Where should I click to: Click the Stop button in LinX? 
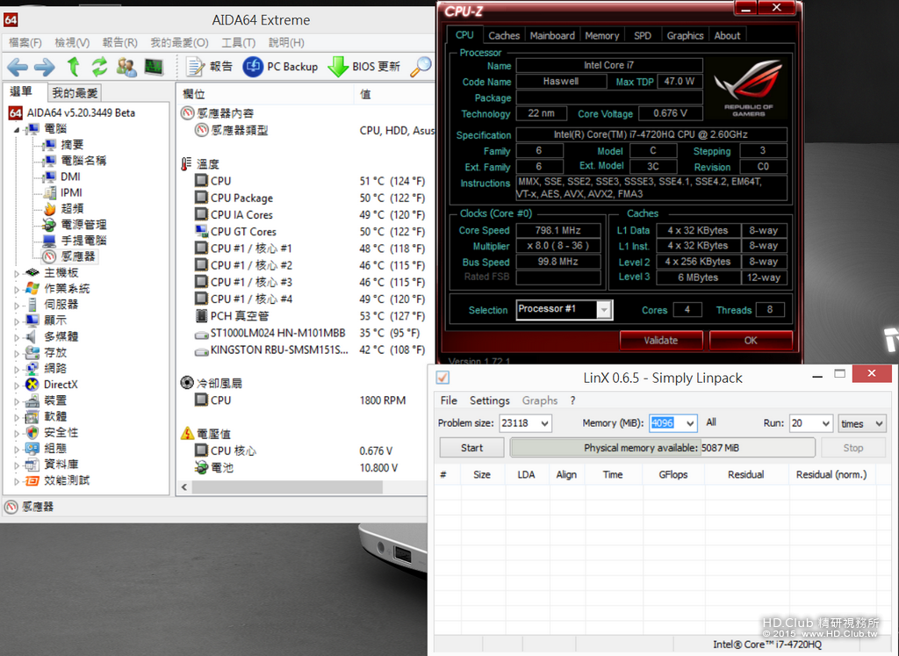point(853,448)
